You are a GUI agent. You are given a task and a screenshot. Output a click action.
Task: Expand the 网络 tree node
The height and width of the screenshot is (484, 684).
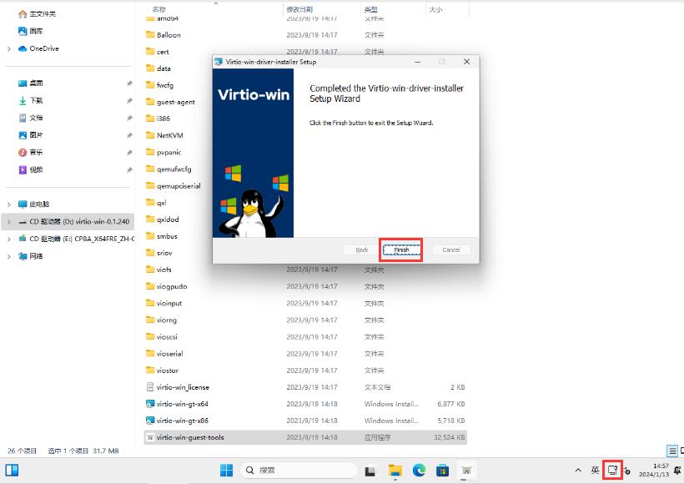tap(8, 256)
